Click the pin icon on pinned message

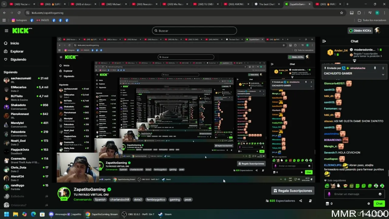click(x=375, y=68)
